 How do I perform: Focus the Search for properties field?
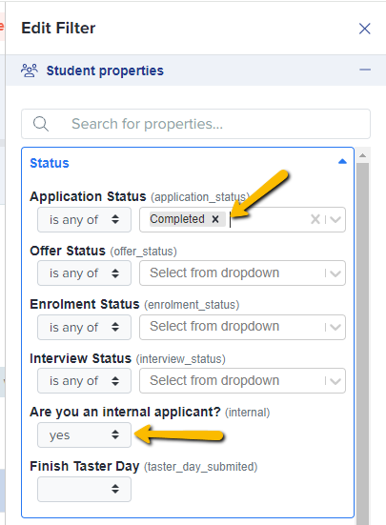tap(195, 124)
